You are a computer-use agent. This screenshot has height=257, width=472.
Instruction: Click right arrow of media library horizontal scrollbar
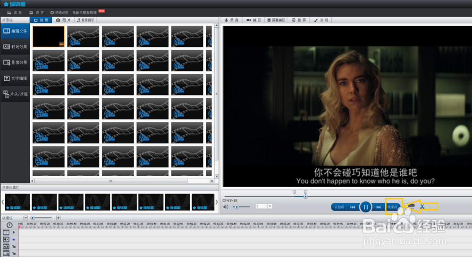pos(212,181)
